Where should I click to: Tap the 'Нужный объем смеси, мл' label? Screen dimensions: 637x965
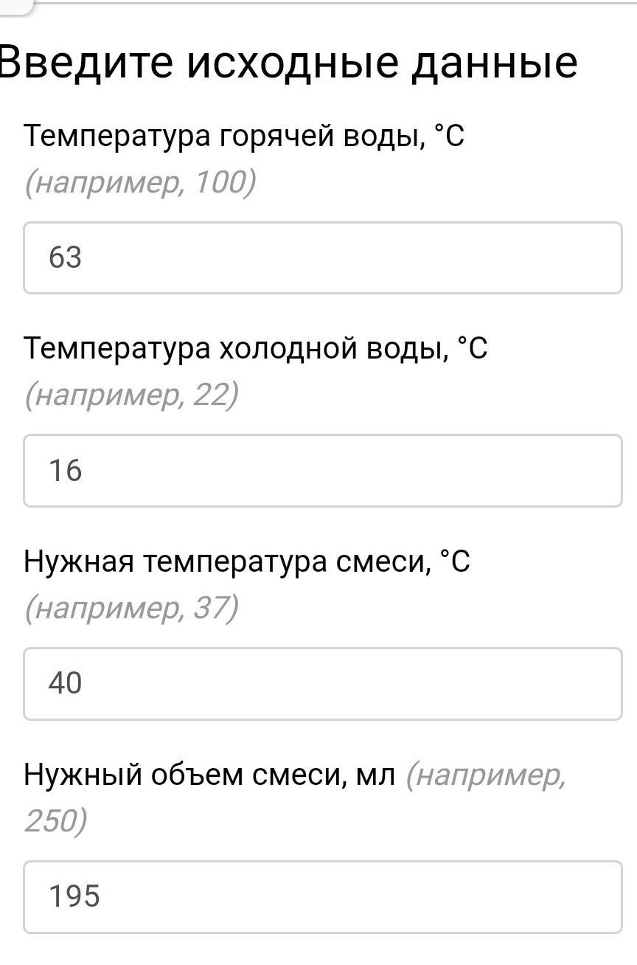tap(209, 775)
